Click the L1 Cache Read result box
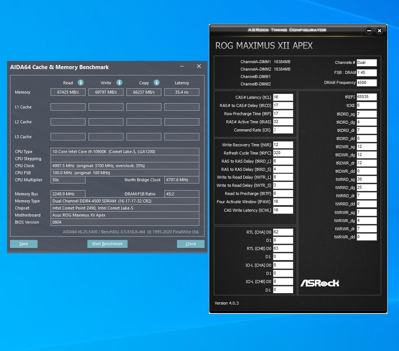399x351 pixels. (68, 107)
